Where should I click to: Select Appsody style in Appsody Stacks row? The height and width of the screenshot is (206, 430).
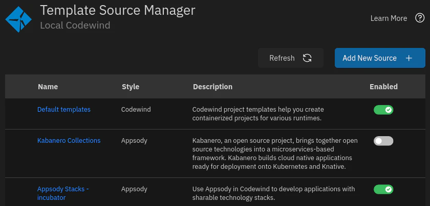(134, 189)
